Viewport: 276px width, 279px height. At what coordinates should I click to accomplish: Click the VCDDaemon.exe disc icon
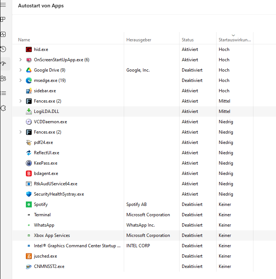[29, 122]
